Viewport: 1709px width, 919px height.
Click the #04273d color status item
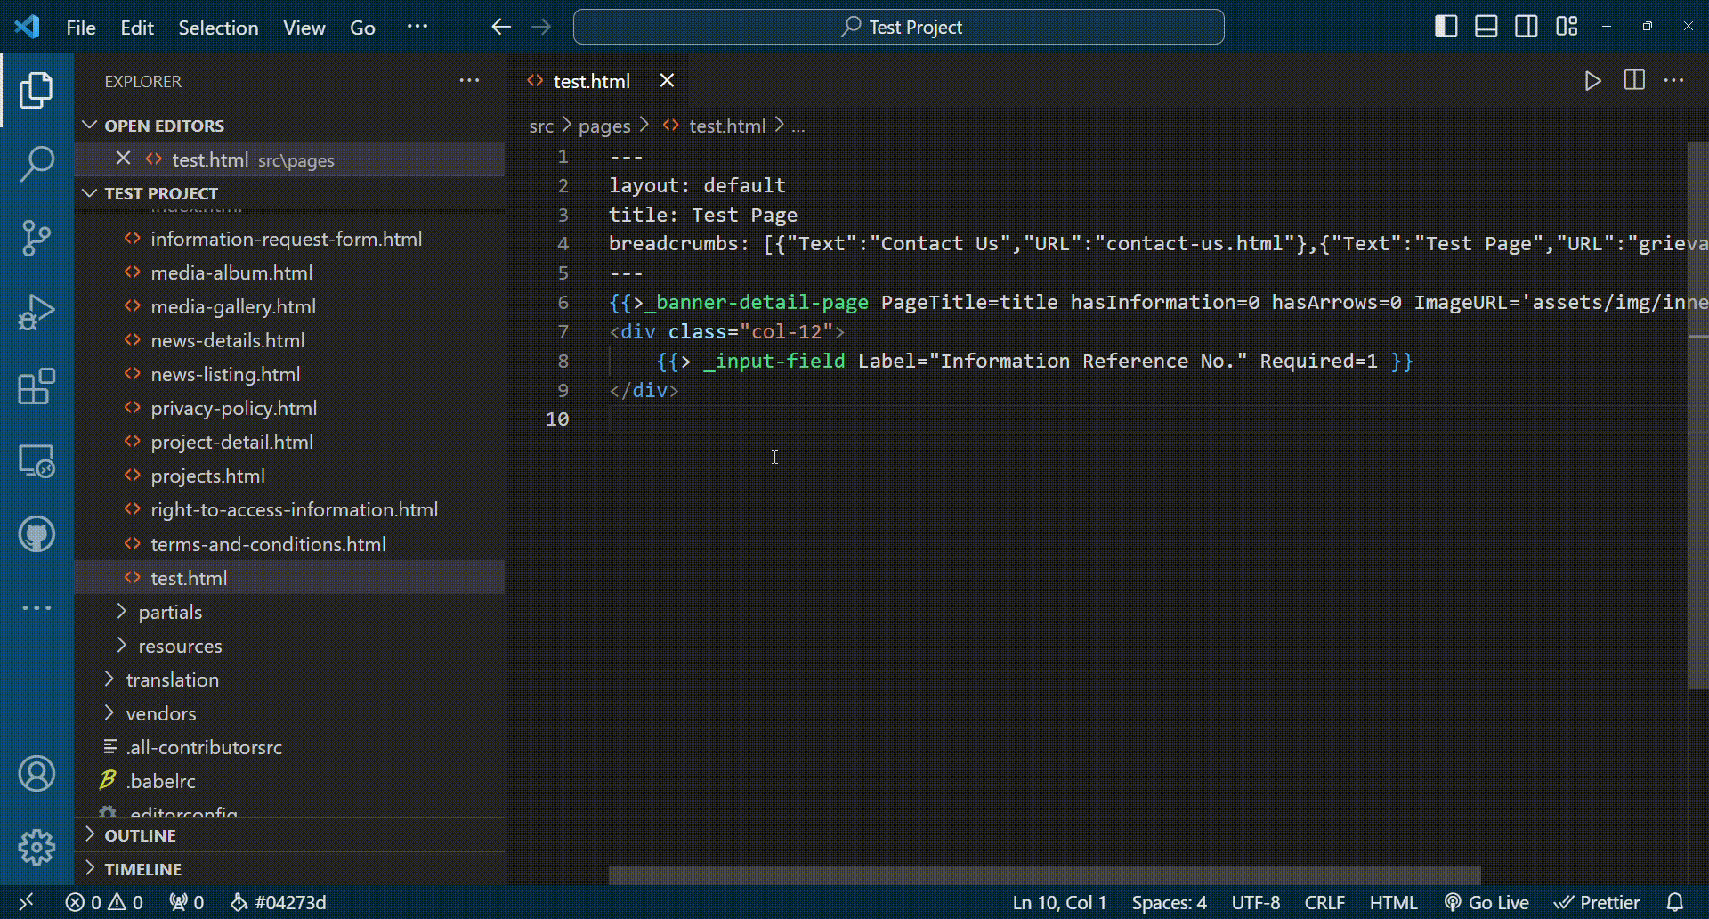coord(279,902)
